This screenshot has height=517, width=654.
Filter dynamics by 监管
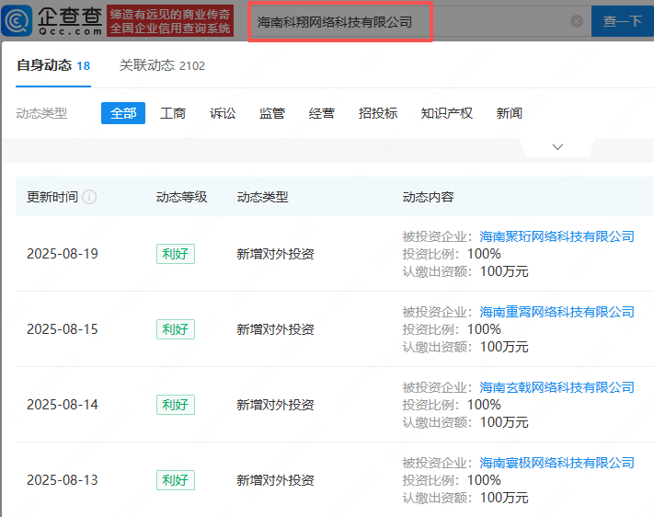click(x=272, y=113)
